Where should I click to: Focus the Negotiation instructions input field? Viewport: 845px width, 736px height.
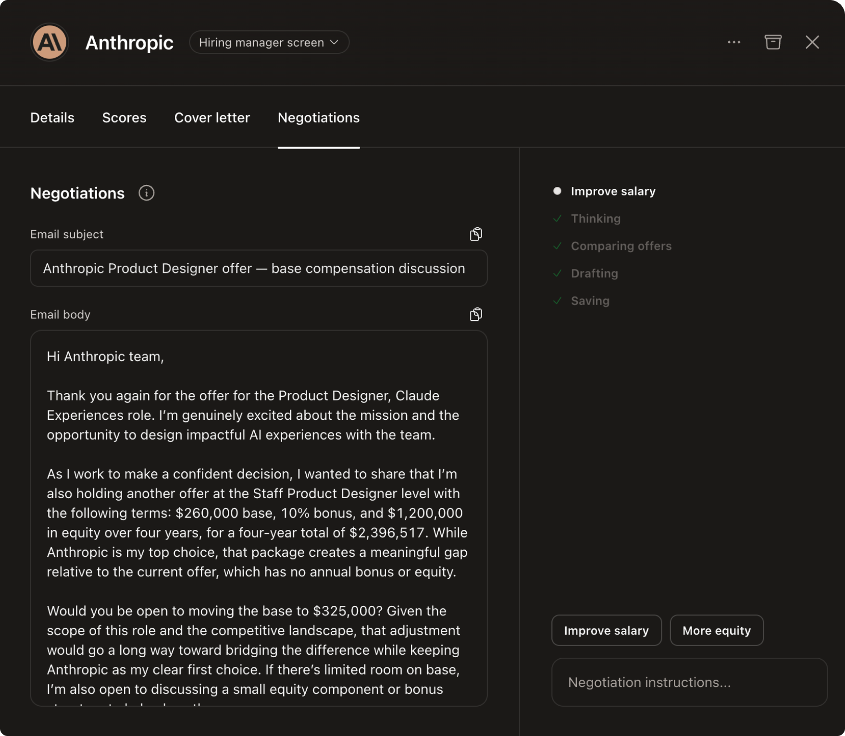(689, 682)
